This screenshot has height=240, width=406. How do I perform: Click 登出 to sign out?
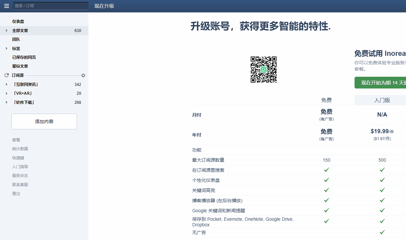click(x=16, y=194)
